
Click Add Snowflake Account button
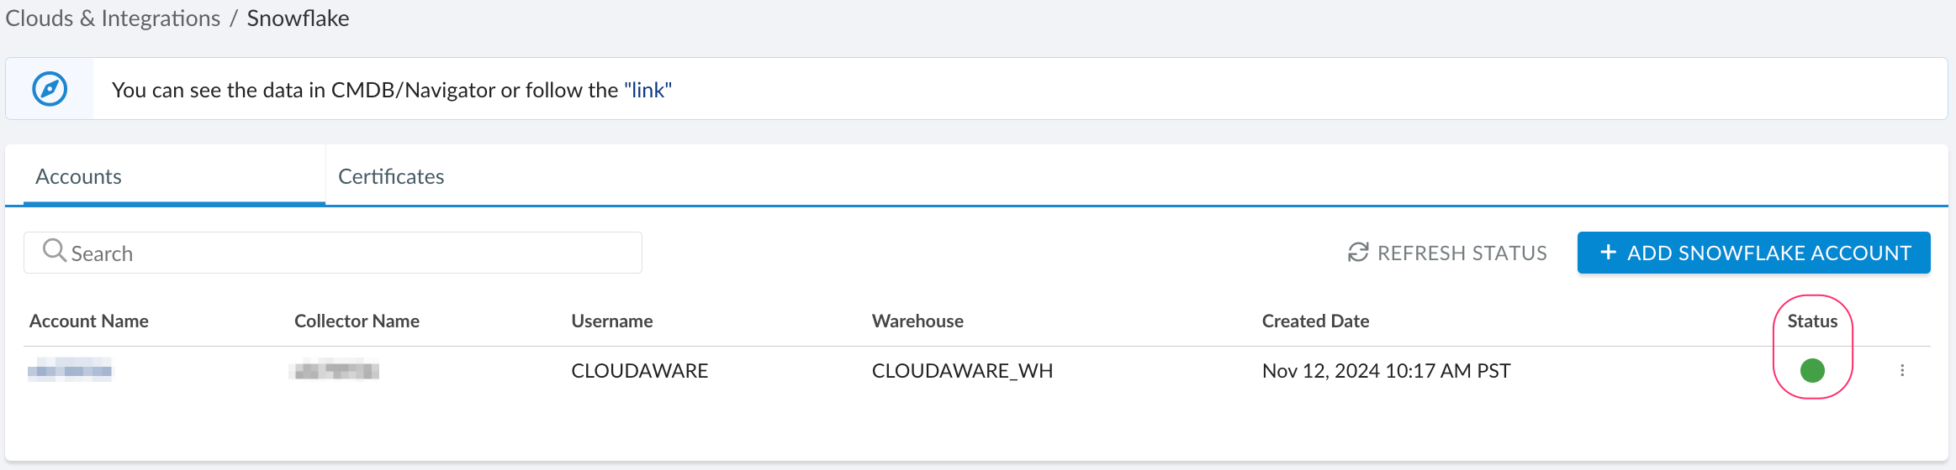(1753, 253)
